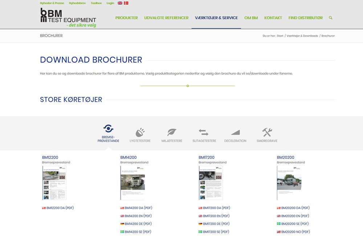Select the Slitagetestere arrows icon
The height and width of the screenshot is (236, 363).
click(x=204, y=131)
